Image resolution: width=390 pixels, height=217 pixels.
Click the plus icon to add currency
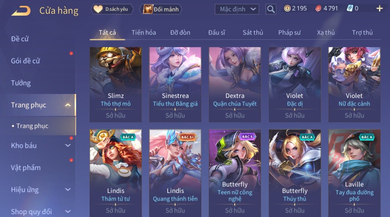tap(379, 9)
